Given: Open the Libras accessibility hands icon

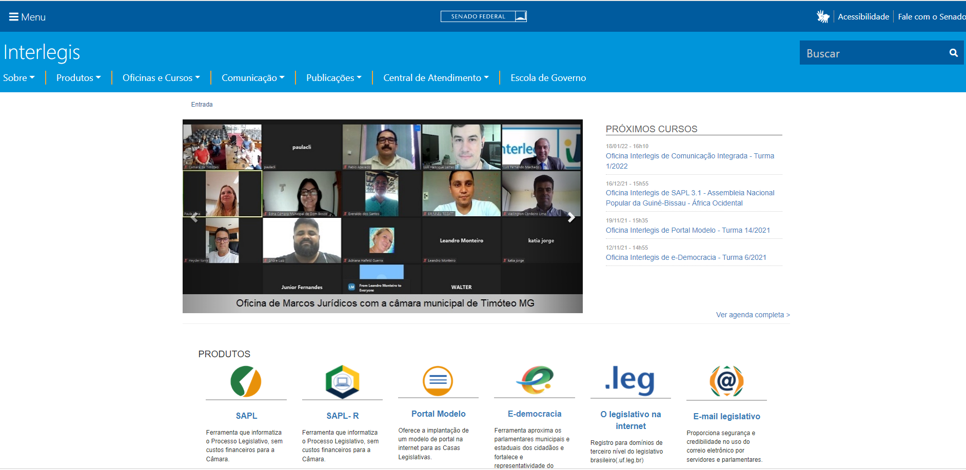Looking at the screenshot, I should coord(823,17).
